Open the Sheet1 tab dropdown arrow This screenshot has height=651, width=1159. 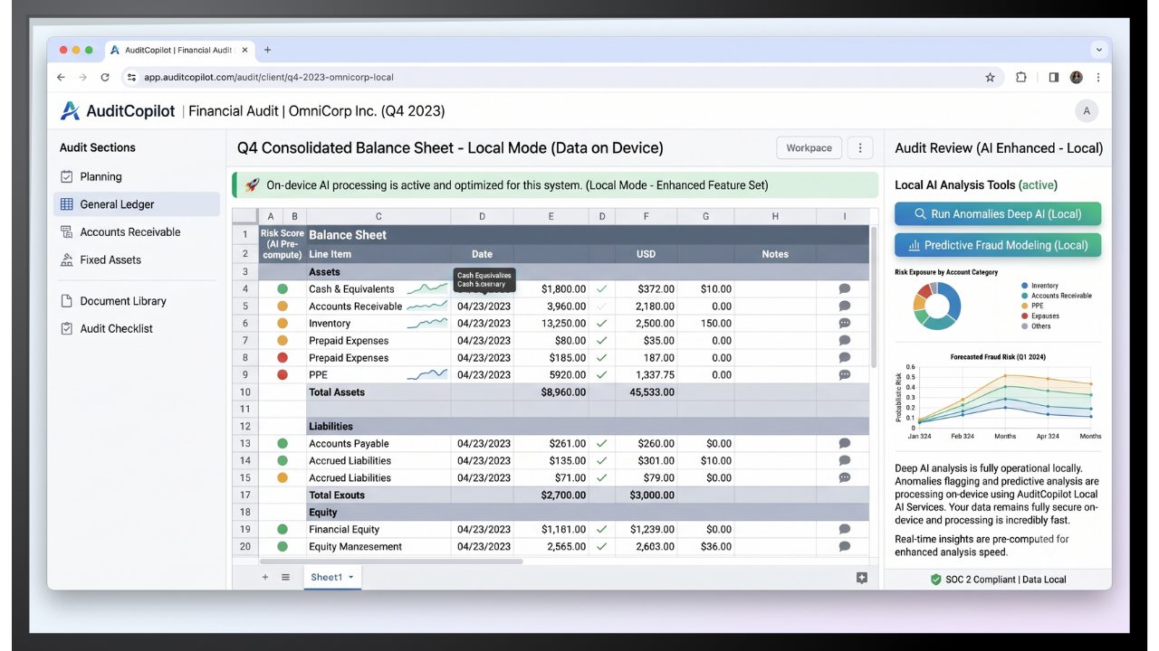[351, 578]
